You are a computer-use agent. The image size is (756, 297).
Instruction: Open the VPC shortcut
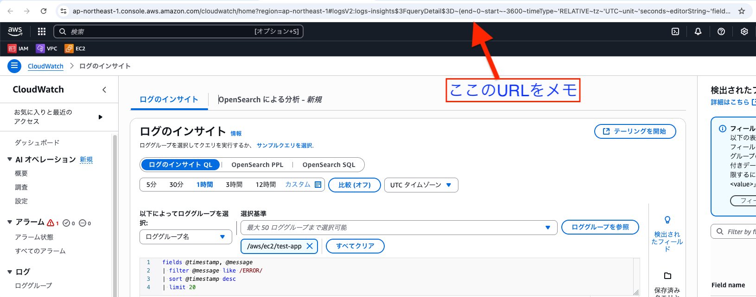[47, 49]
